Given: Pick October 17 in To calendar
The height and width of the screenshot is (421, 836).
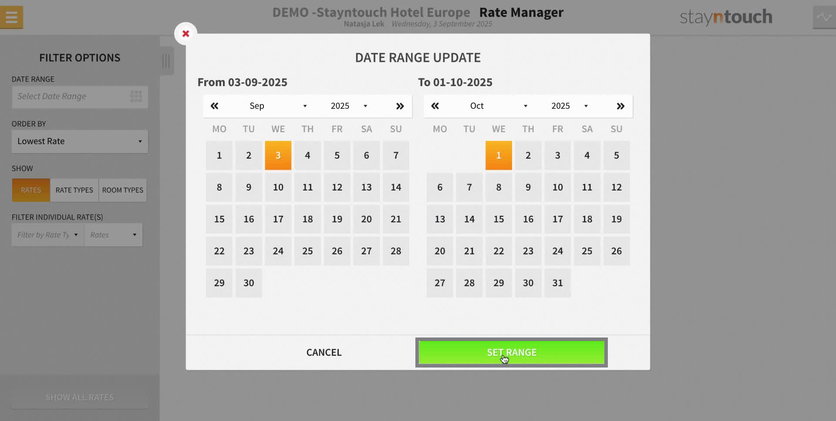Looking at the screenshot, I should [557, 219].
